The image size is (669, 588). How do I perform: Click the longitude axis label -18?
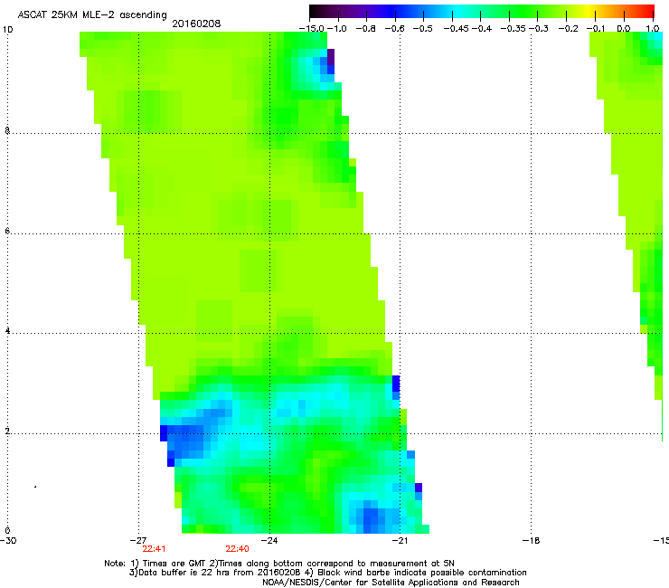point(532,541)
